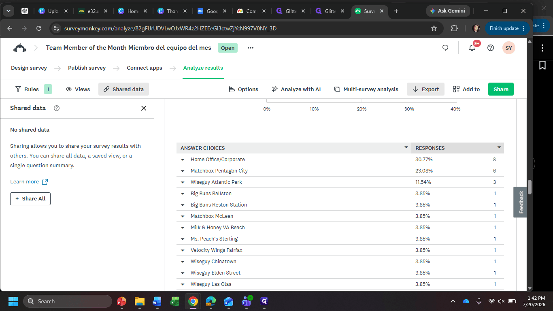Click the OneDrive cloud tray icon
This screenshot has width=553, height=311.
pos(466,301)
